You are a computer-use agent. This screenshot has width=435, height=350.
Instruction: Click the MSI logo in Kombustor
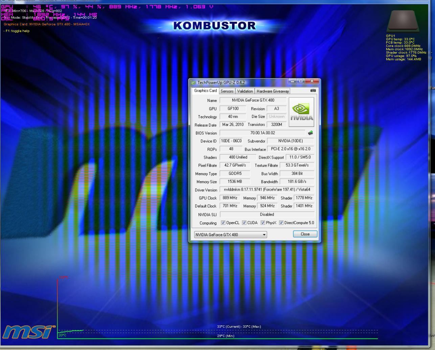click(x=29, y=332)
